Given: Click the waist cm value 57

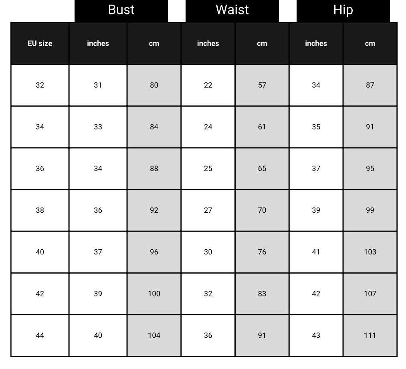Looking at the screenshot, I should click(x=262, y=85).
